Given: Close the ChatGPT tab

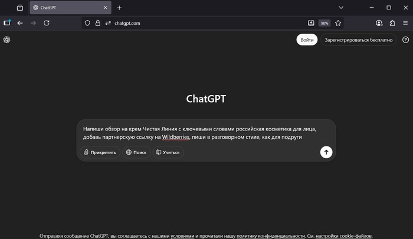Looking at the screenshot, I should pyautogui.click(x=106, y=8).
